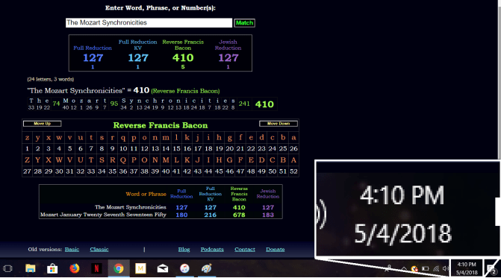Open the volume control in the system tray
The width and height of the screenshot is (501, 278).
pyautogui.click(x=446, y=268)
